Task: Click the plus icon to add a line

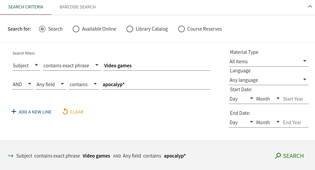Action: click(14, 112)
